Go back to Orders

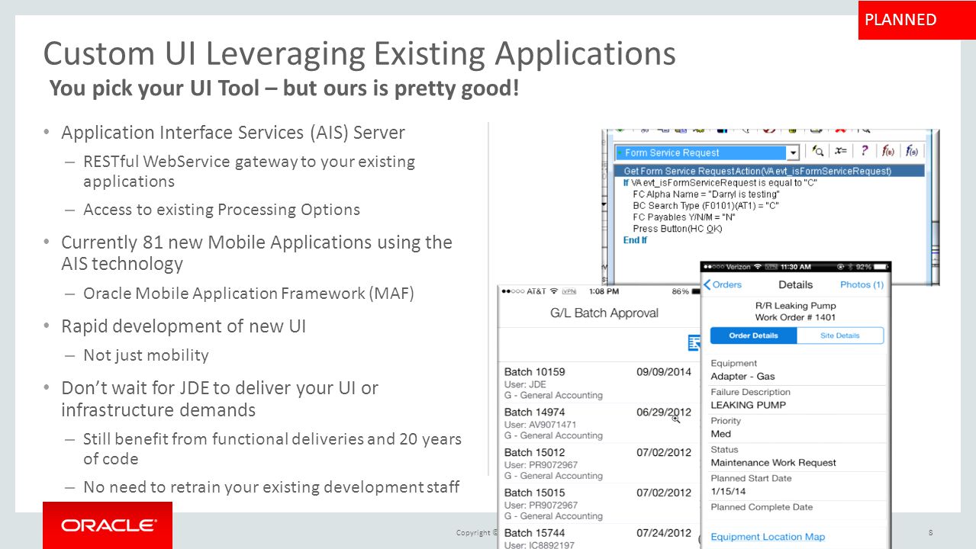tap(722, 284)
